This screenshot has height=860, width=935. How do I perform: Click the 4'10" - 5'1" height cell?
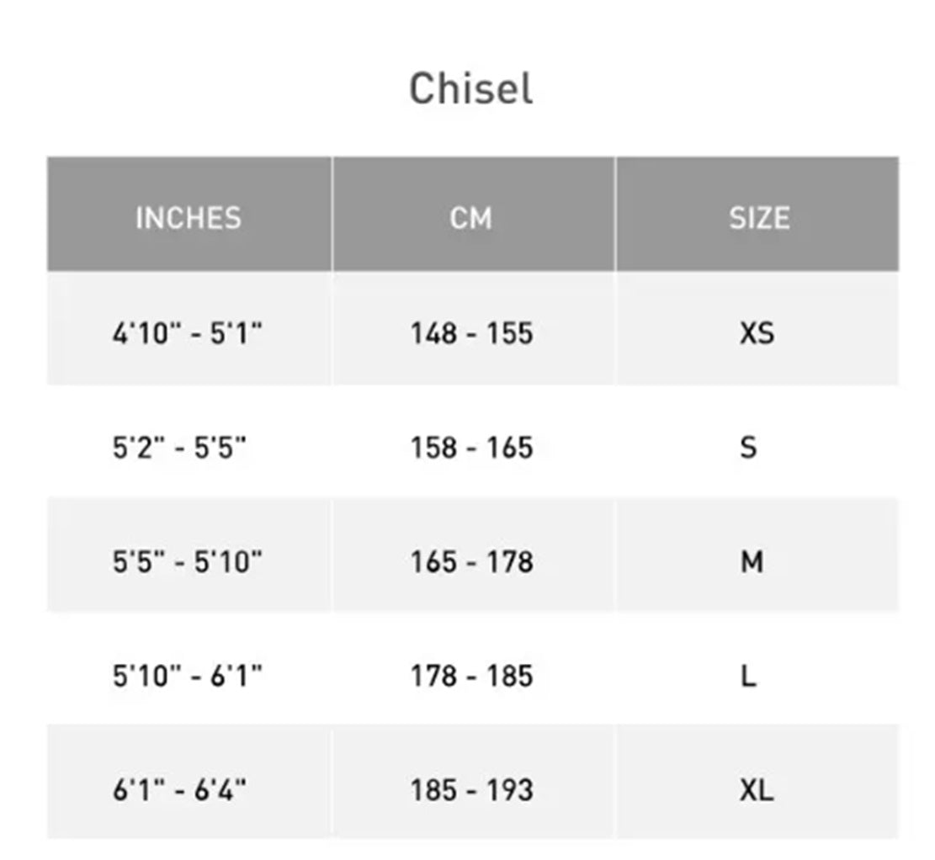(x=188, y=333)
